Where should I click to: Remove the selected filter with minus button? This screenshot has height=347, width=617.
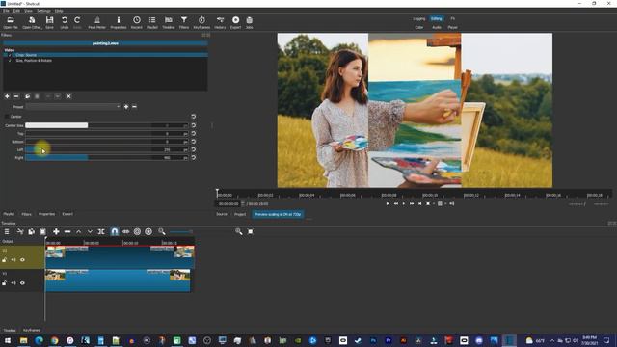click(16, 96)
